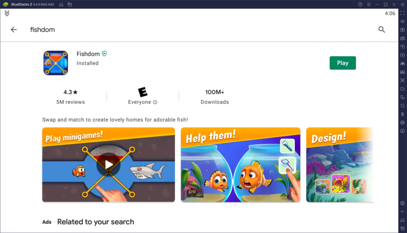Screen dimensions: 407x233
Task: Open the media manager folder icon
Action: tap(402, 89)
